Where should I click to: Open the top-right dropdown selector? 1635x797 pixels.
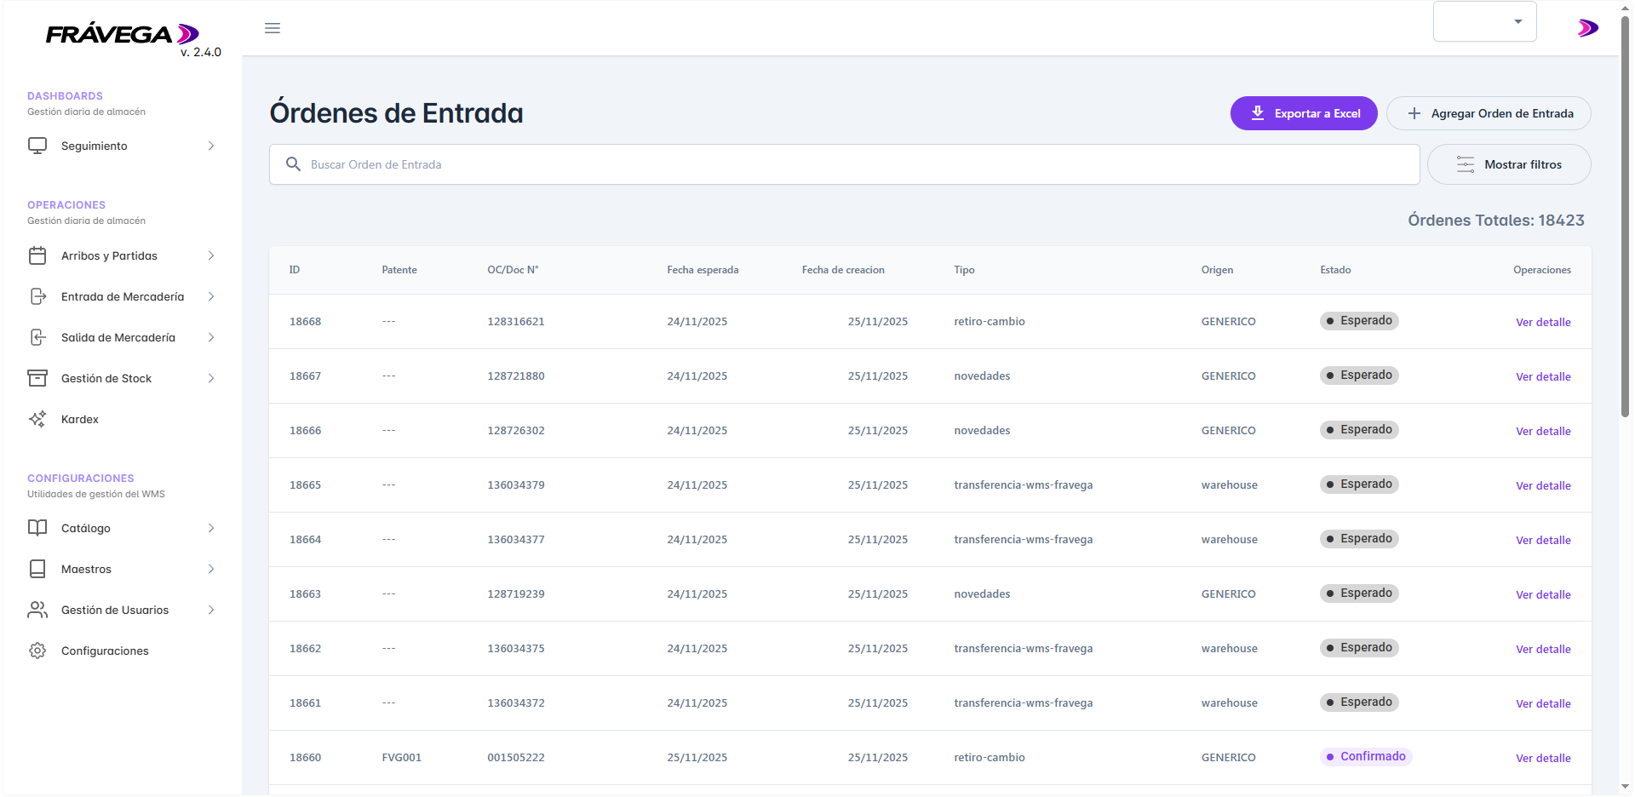pos(1484,21)
